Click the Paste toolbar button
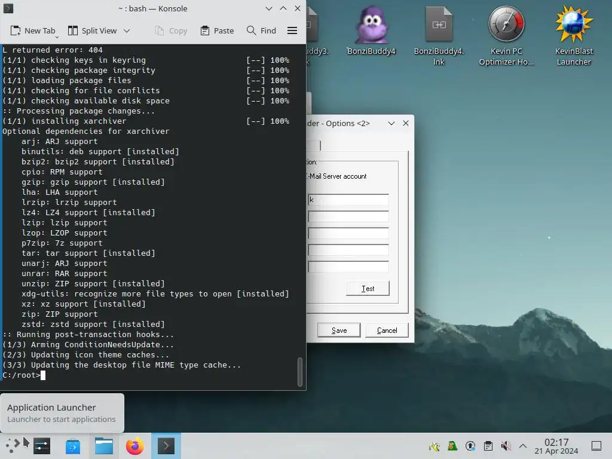 217,30
